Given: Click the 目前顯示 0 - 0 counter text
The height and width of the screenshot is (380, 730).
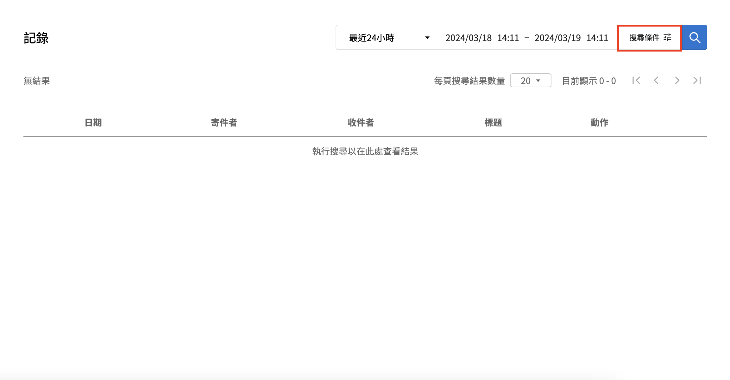Looking at the screenshot, I should [589, 81].
